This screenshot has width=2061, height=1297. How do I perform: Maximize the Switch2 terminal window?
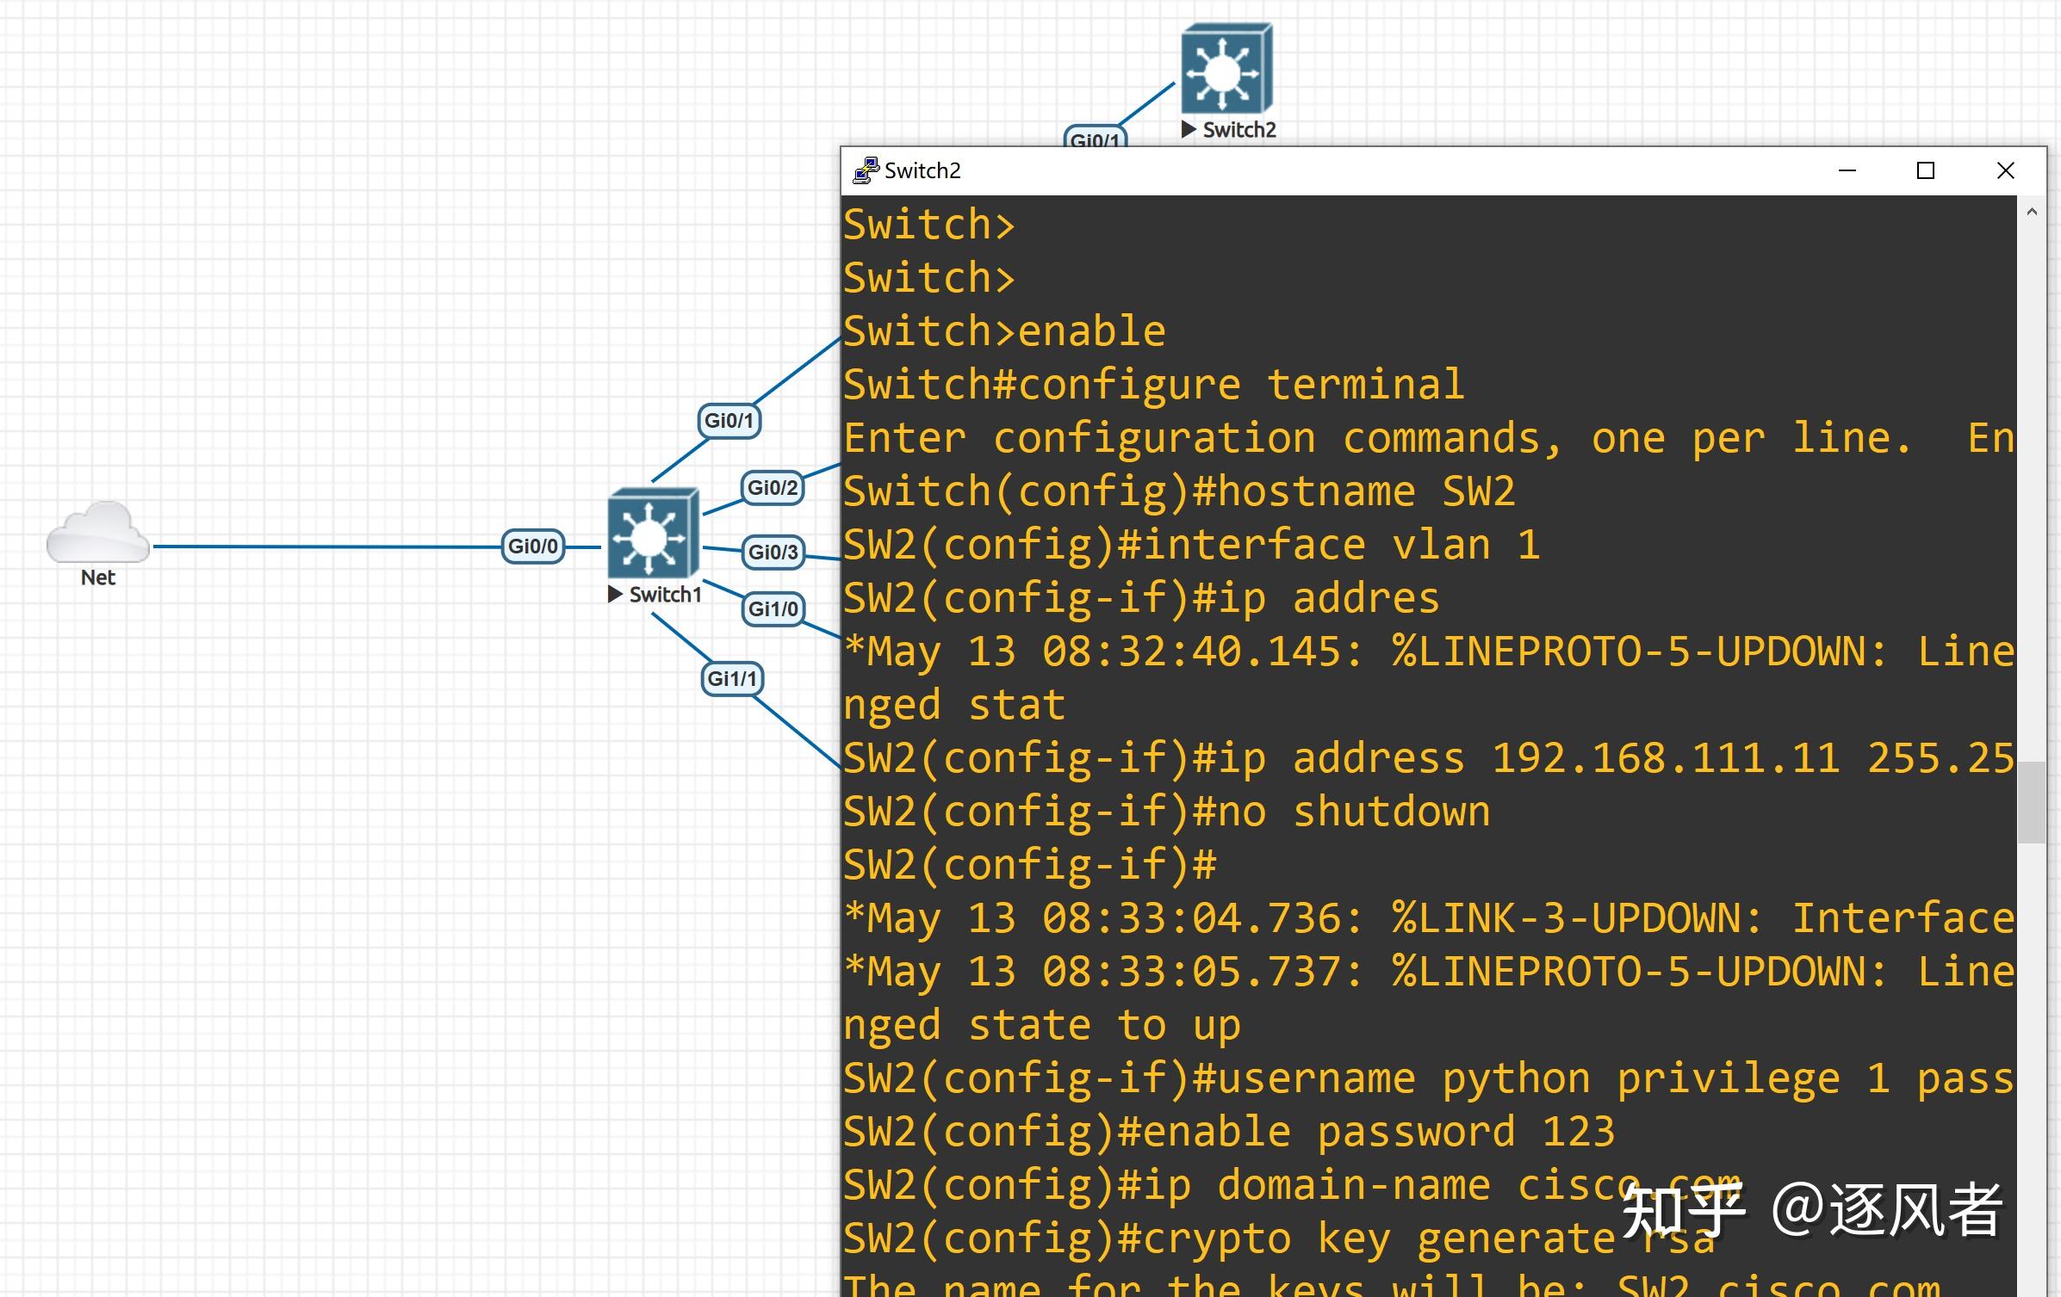[x=1926, y=170]
